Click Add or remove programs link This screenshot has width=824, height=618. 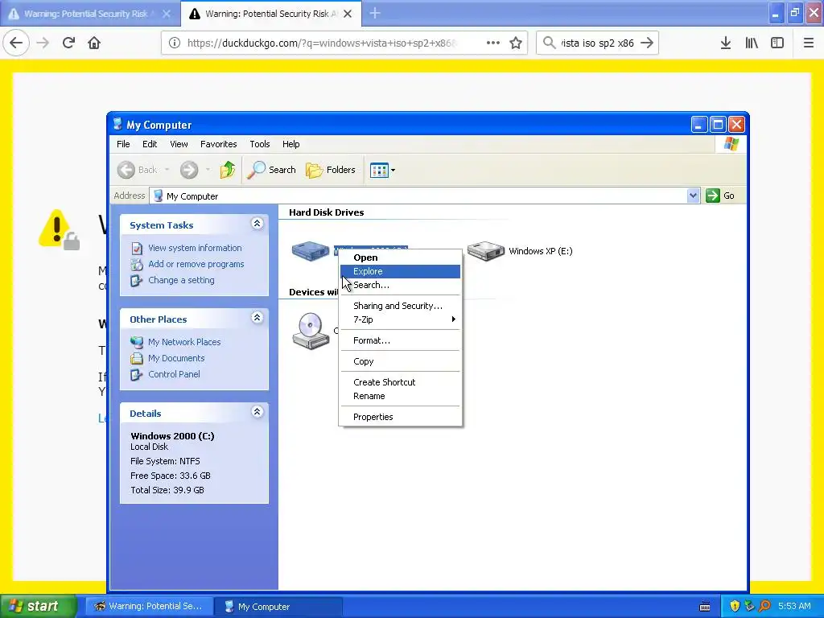tap(196, 264)
